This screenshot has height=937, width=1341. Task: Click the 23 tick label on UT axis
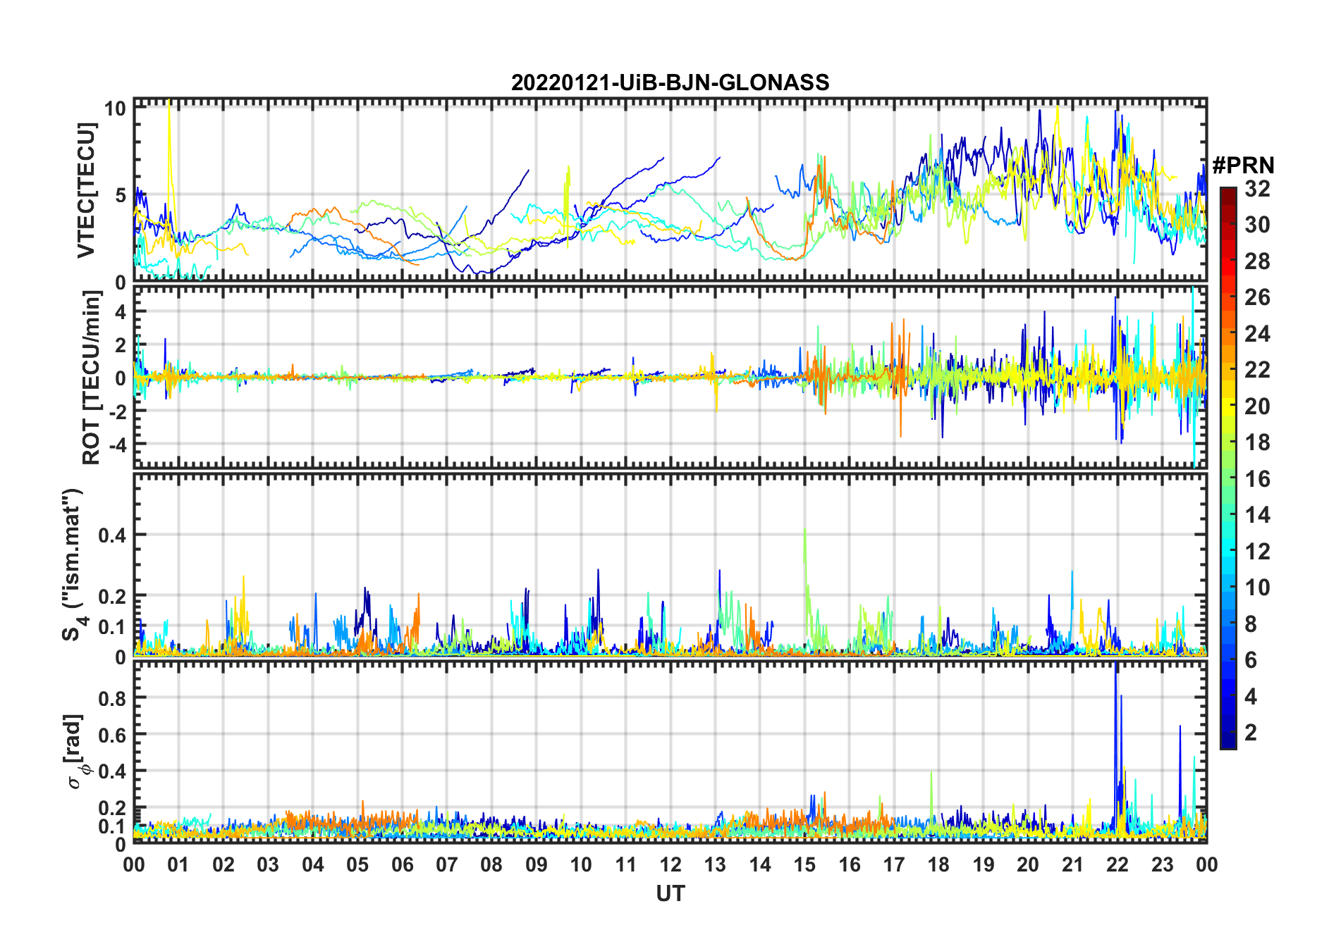[x=1163, y=864]
